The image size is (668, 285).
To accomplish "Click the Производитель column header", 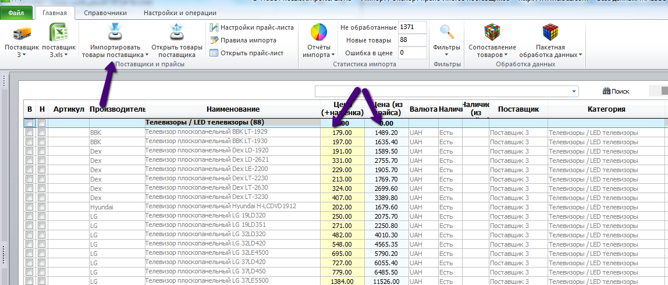I will (x=117, y=109).
